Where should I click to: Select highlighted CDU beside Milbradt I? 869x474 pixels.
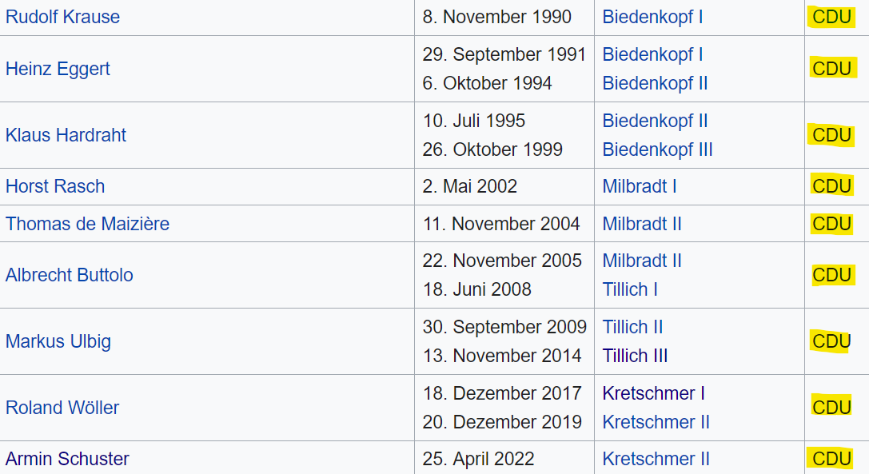(832, 186)
